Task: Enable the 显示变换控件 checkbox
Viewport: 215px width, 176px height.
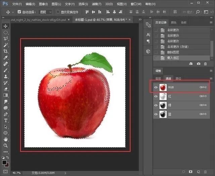Action: [58, 12]
